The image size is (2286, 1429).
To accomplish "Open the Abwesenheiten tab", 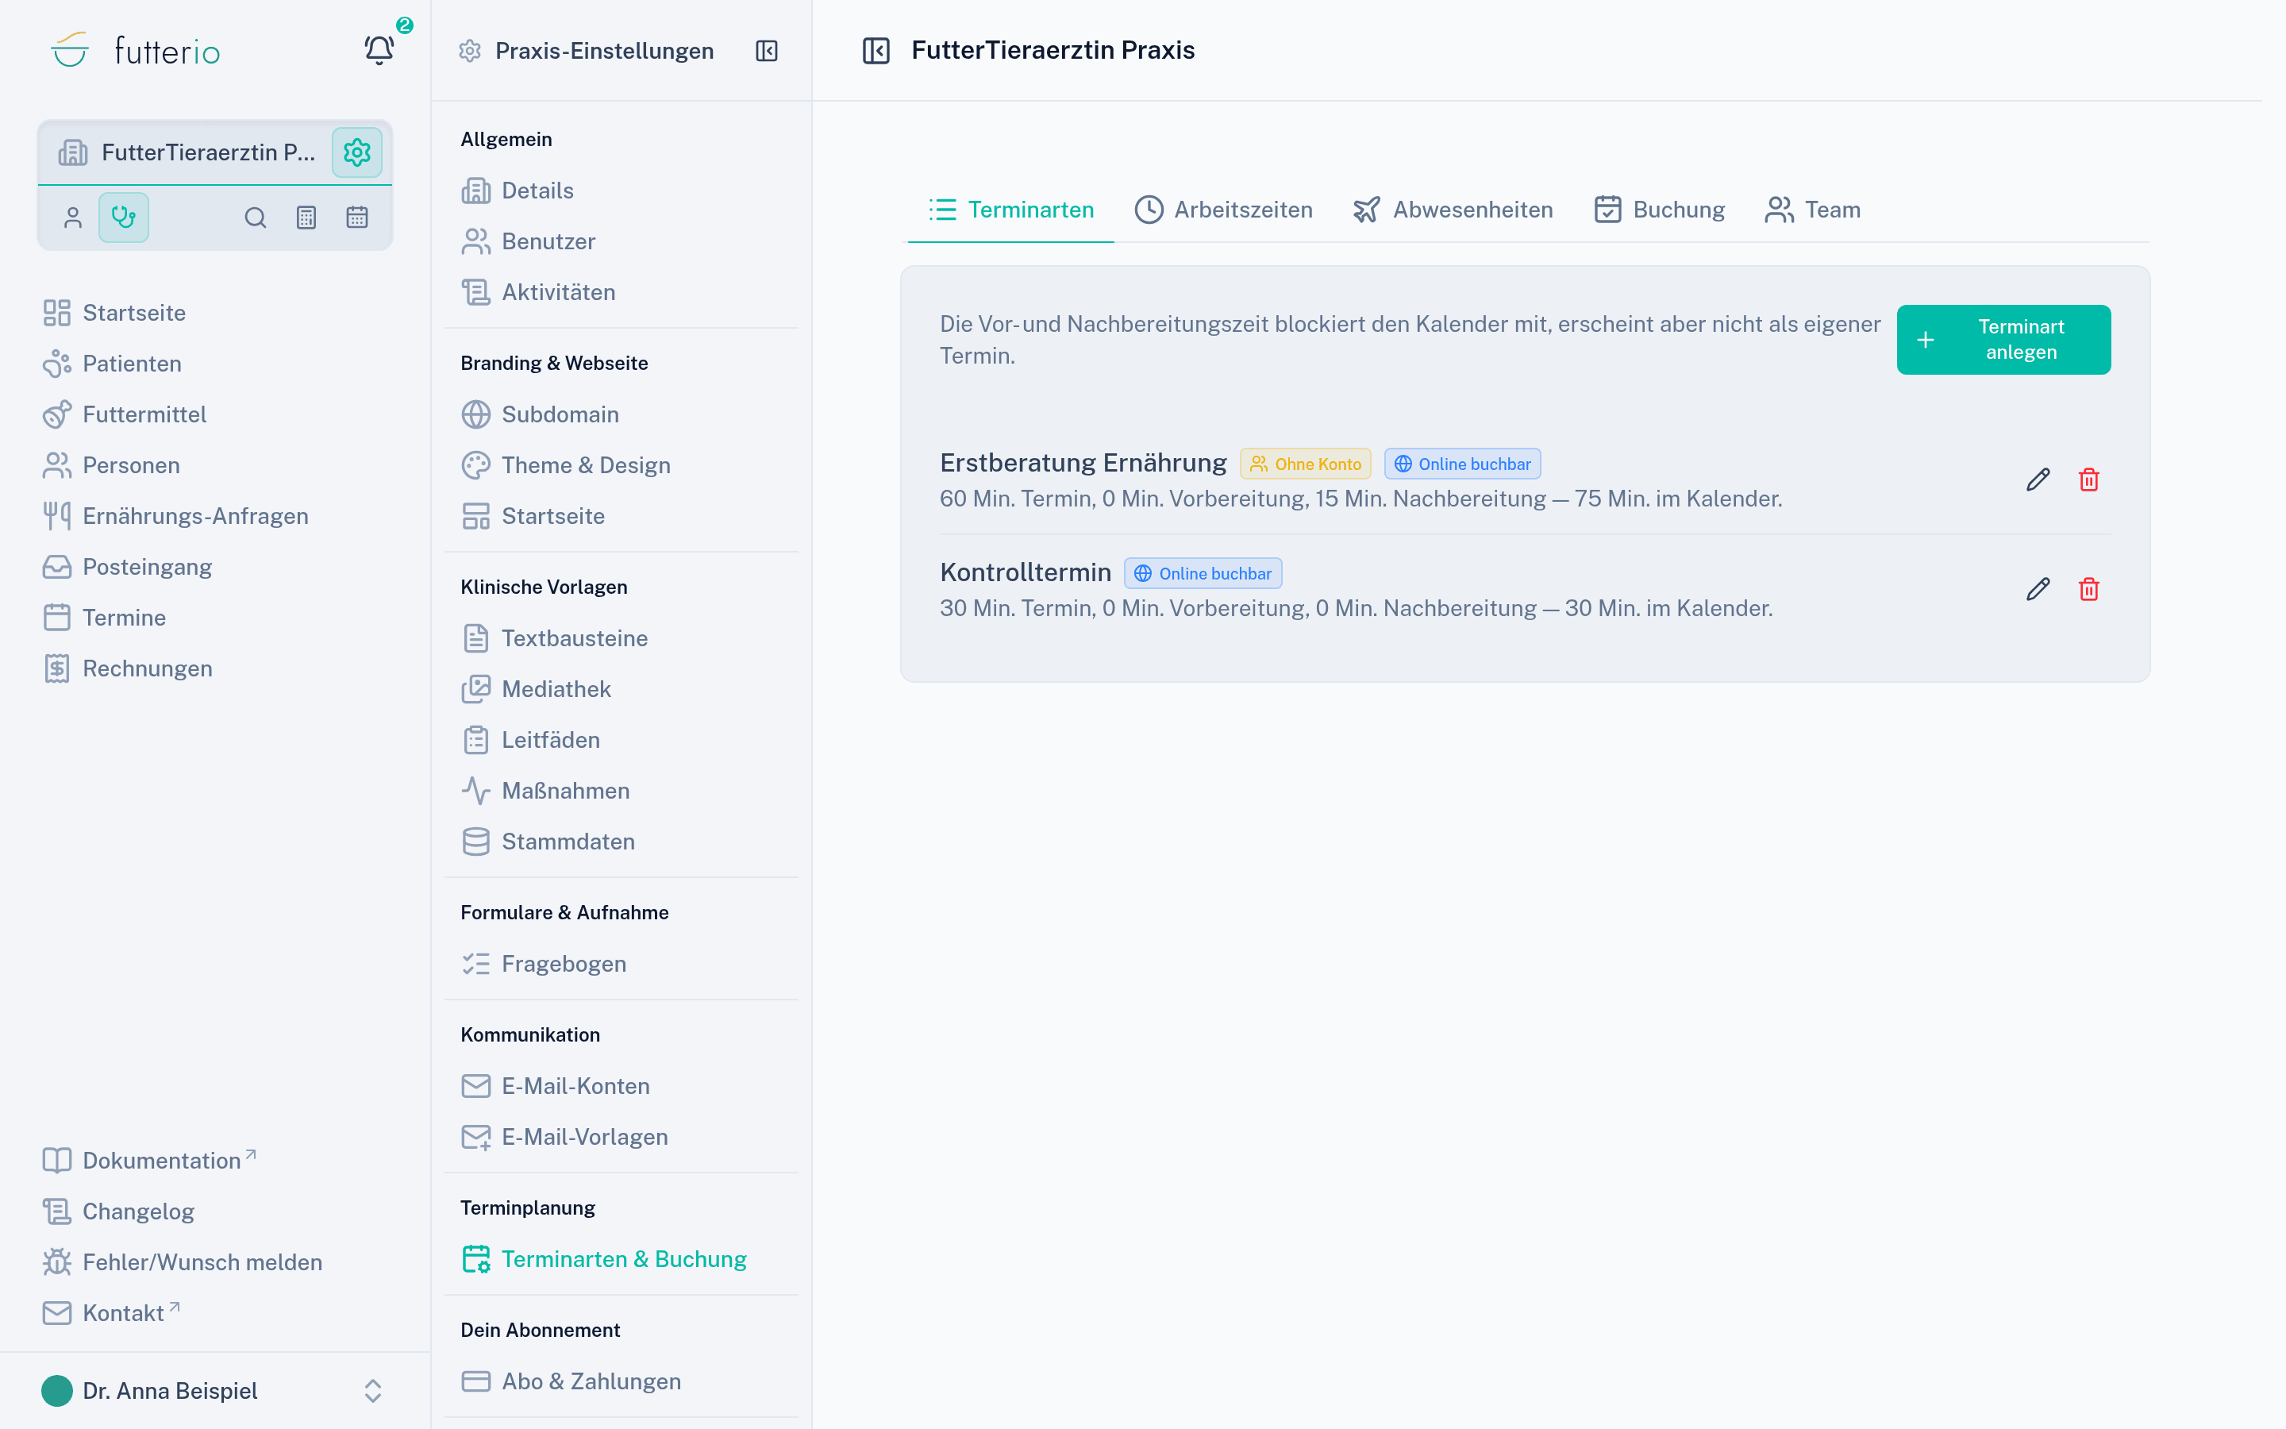I will [1453, 210].
